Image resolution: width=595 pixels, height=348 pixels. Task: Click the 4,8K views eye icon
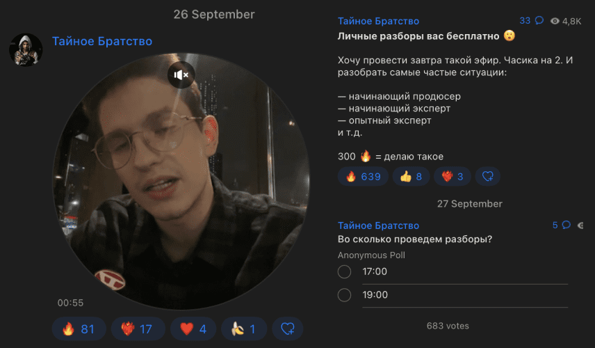555,22
